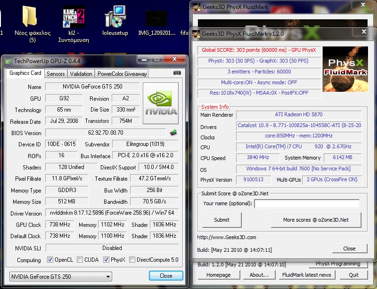Click the Your name input field

point(307,203)
